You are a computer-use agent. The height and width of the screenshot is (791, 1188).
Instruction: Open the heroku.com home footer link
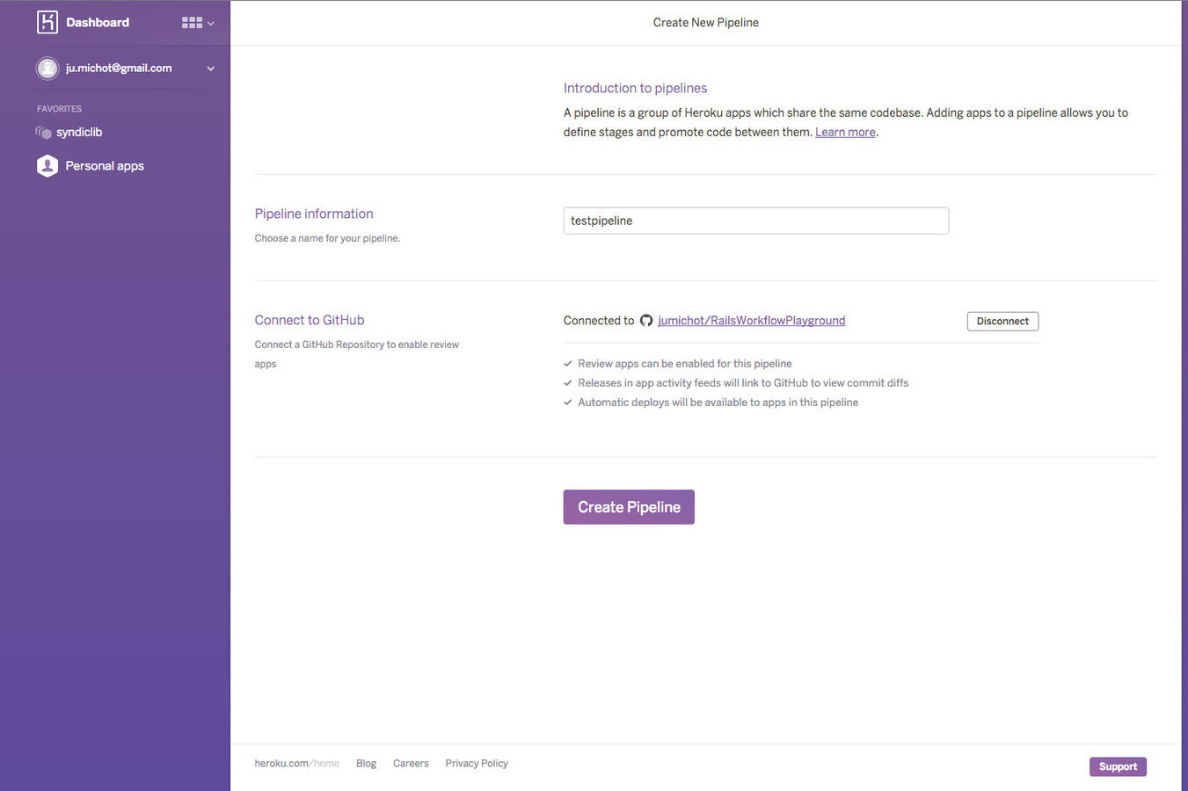pos(297,764)
